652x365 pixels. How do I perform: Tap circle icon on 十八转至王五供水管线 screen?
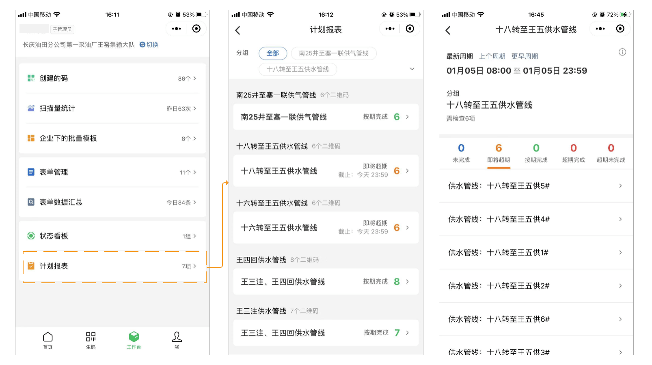click(620, 29)
